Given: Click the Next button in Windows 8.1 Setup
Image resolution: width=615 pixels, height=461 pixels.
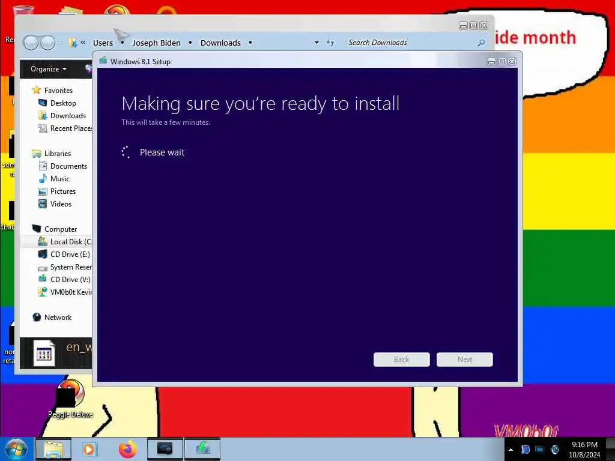Looking at the screenshot, I should click(x=464, y=360).
